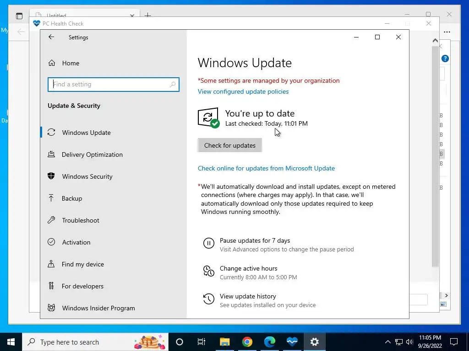Screen dimensions: 469x351
Task: Switch to PC Health Check on taskbar
Action: (292, 342)
